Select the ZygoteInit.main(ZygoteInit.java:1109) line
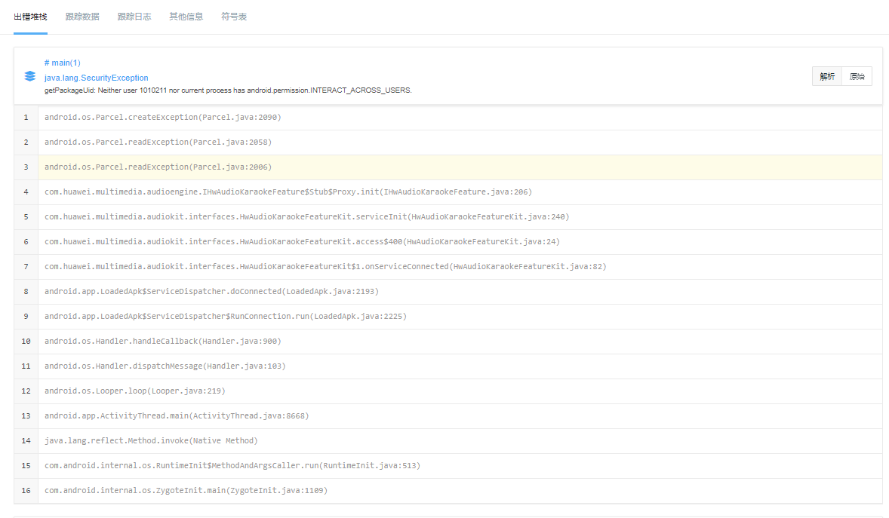This screenshot has height=518, width=889. coord(460,492)
